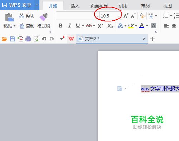Click the paragraph layout icon beside text
The image size is (179, 141).
(120, 89)
